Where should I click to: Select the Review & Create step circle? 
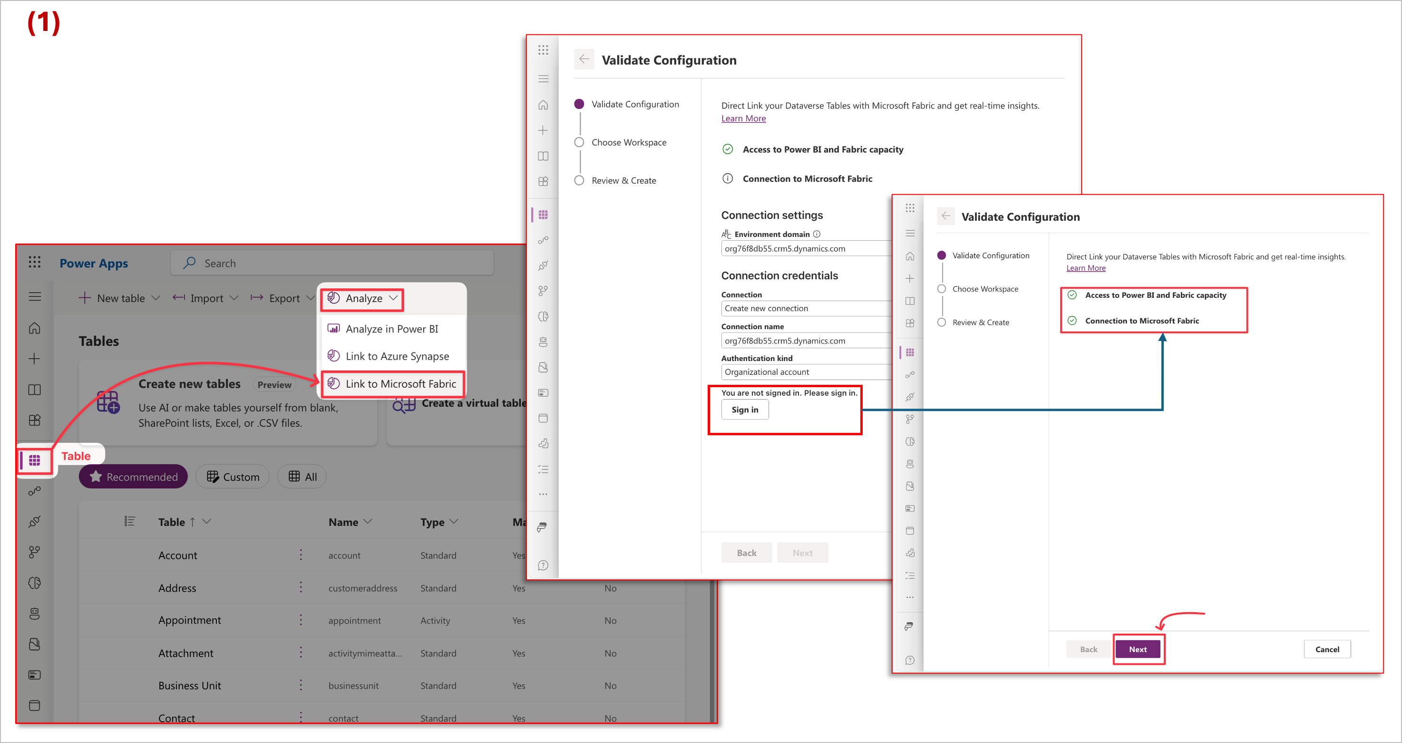(579, 181)
